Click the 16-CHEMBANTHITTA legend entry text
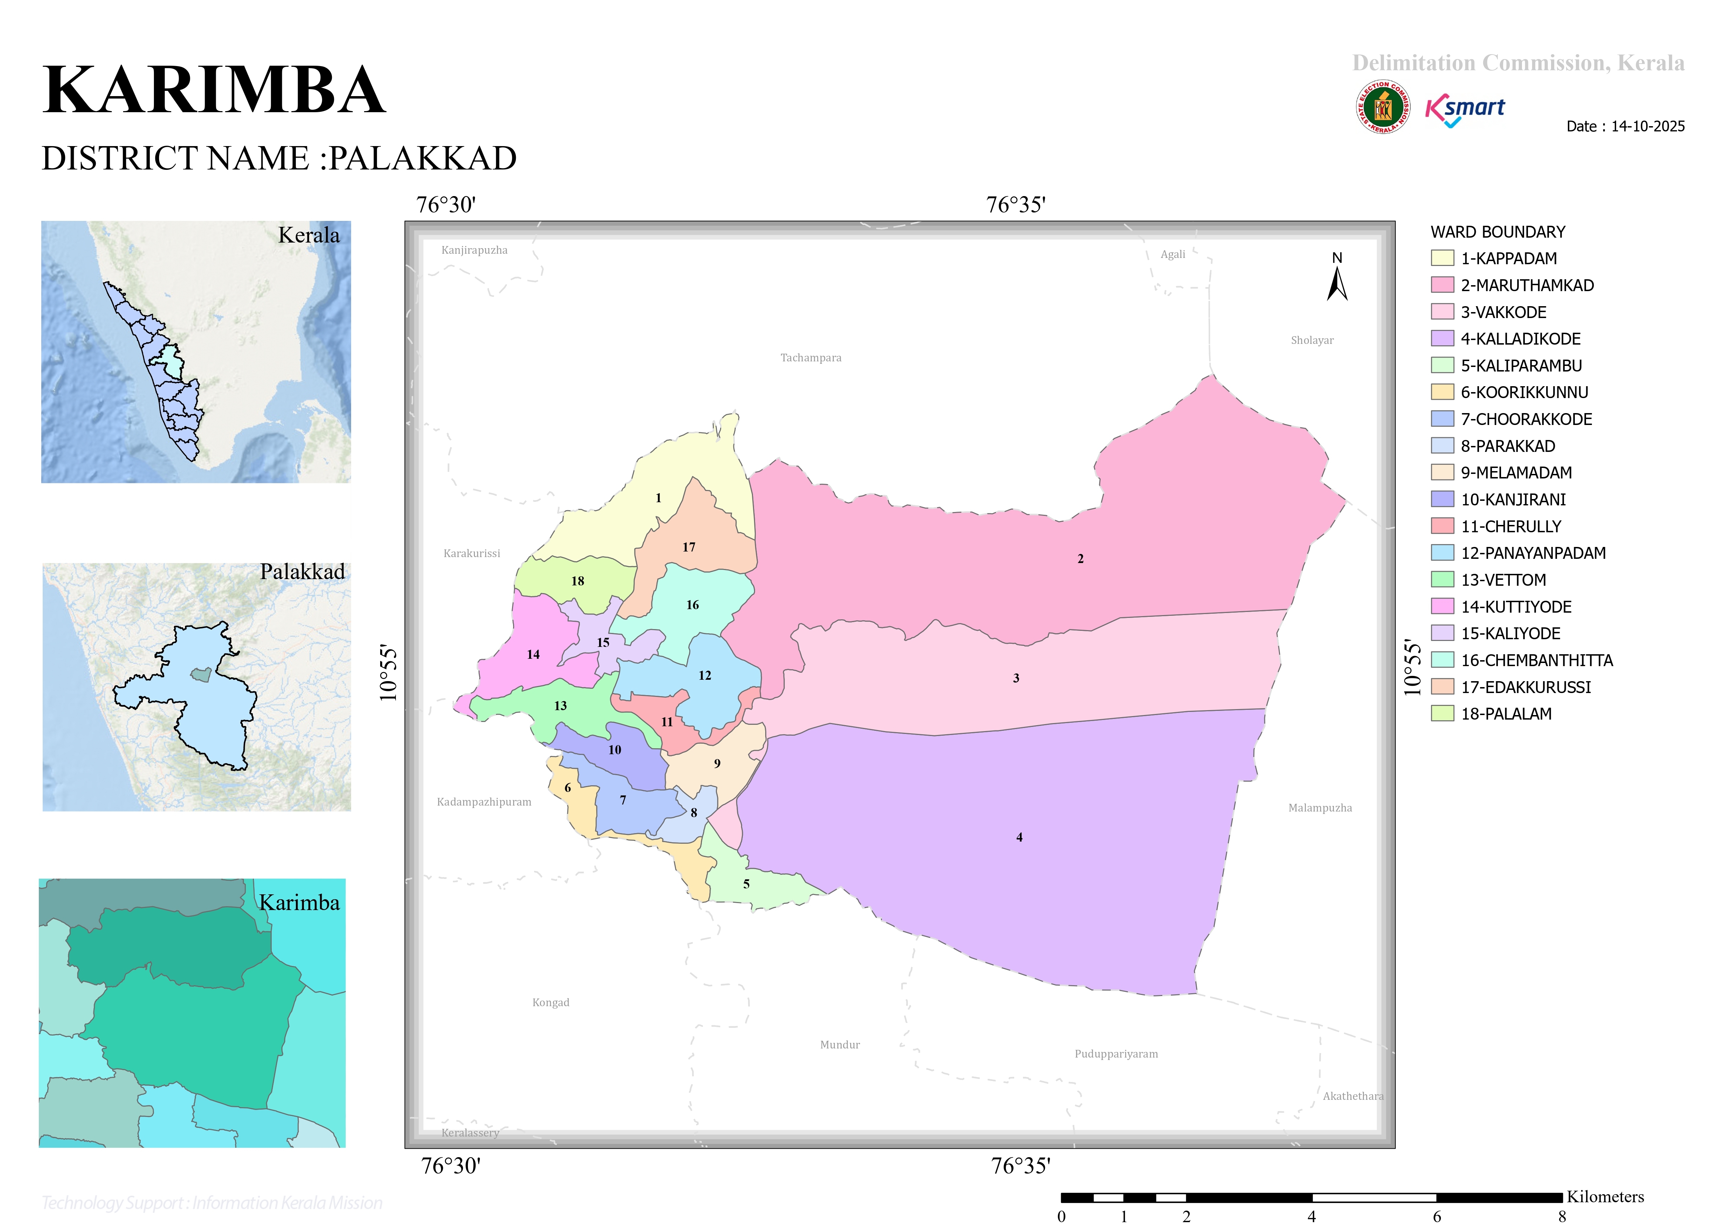This screenshot has height=1226, width=1735. pos(1537,661)
